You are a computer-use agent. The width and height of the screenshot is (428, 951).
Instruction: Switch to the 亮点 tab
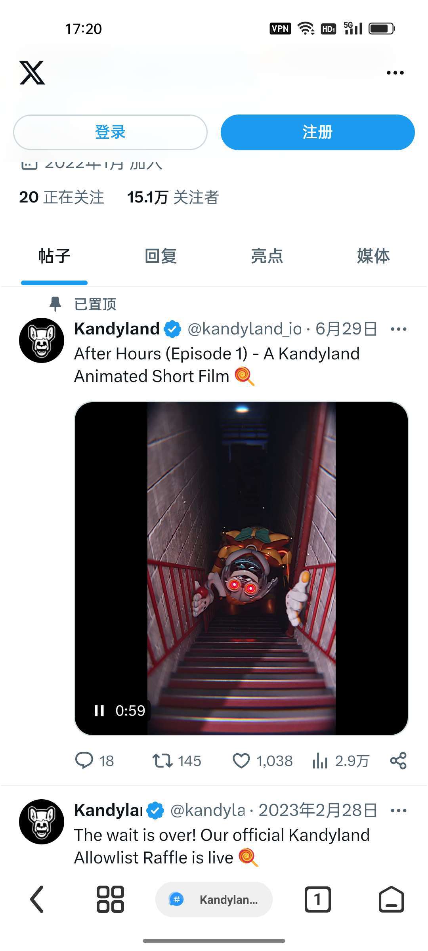267,256
